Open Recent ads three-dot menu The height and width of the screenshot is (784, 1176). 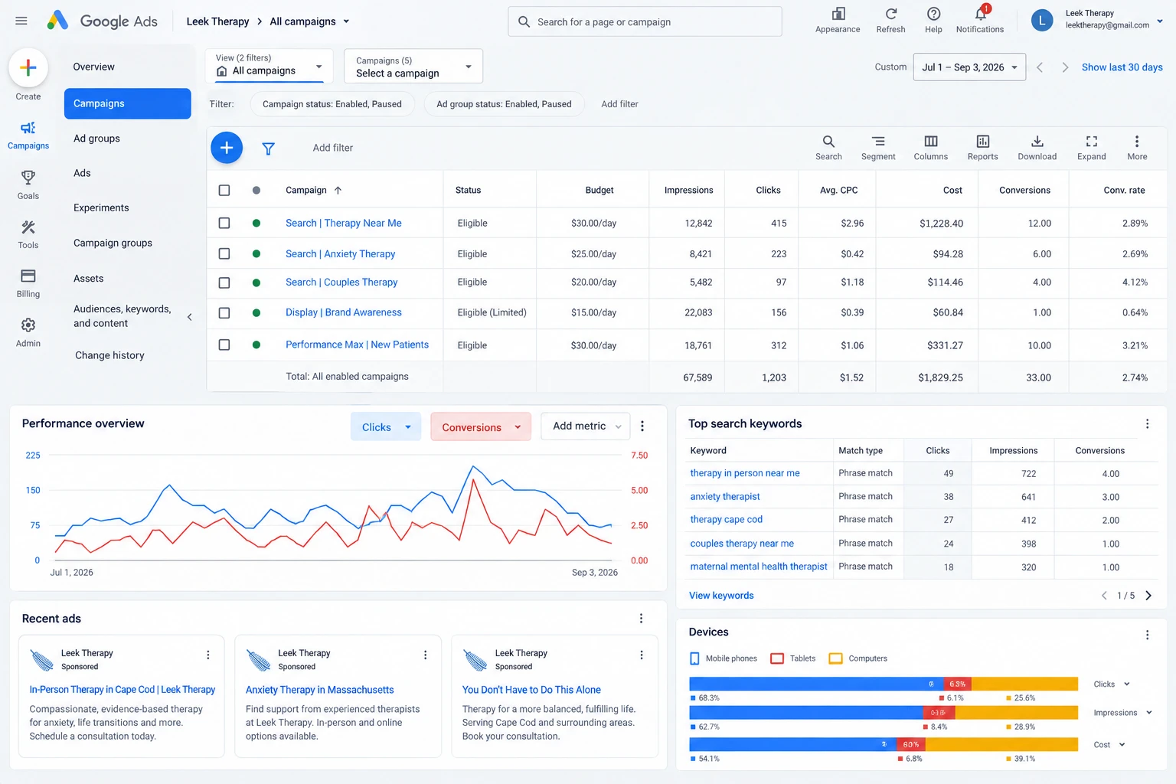coord(642,619)
